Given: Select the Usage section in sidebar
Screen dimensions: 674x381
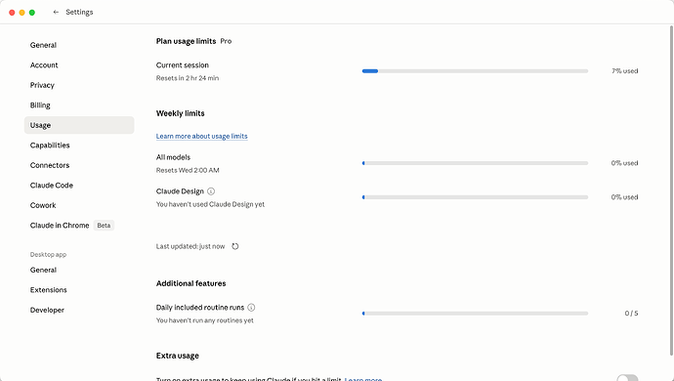Looking at the screenshot, I should [x=79, y=125].
